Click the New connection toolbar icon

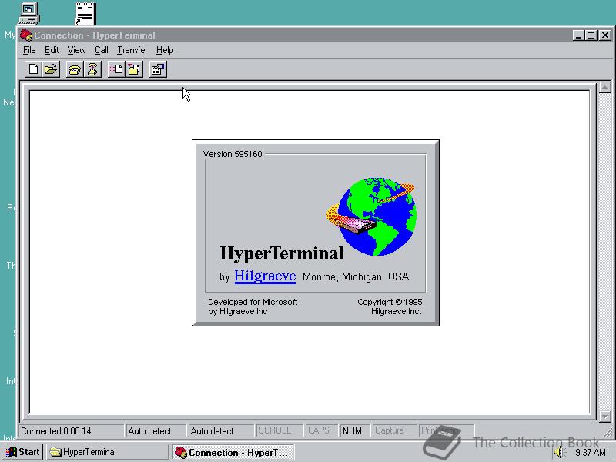(x=33, y=69)
